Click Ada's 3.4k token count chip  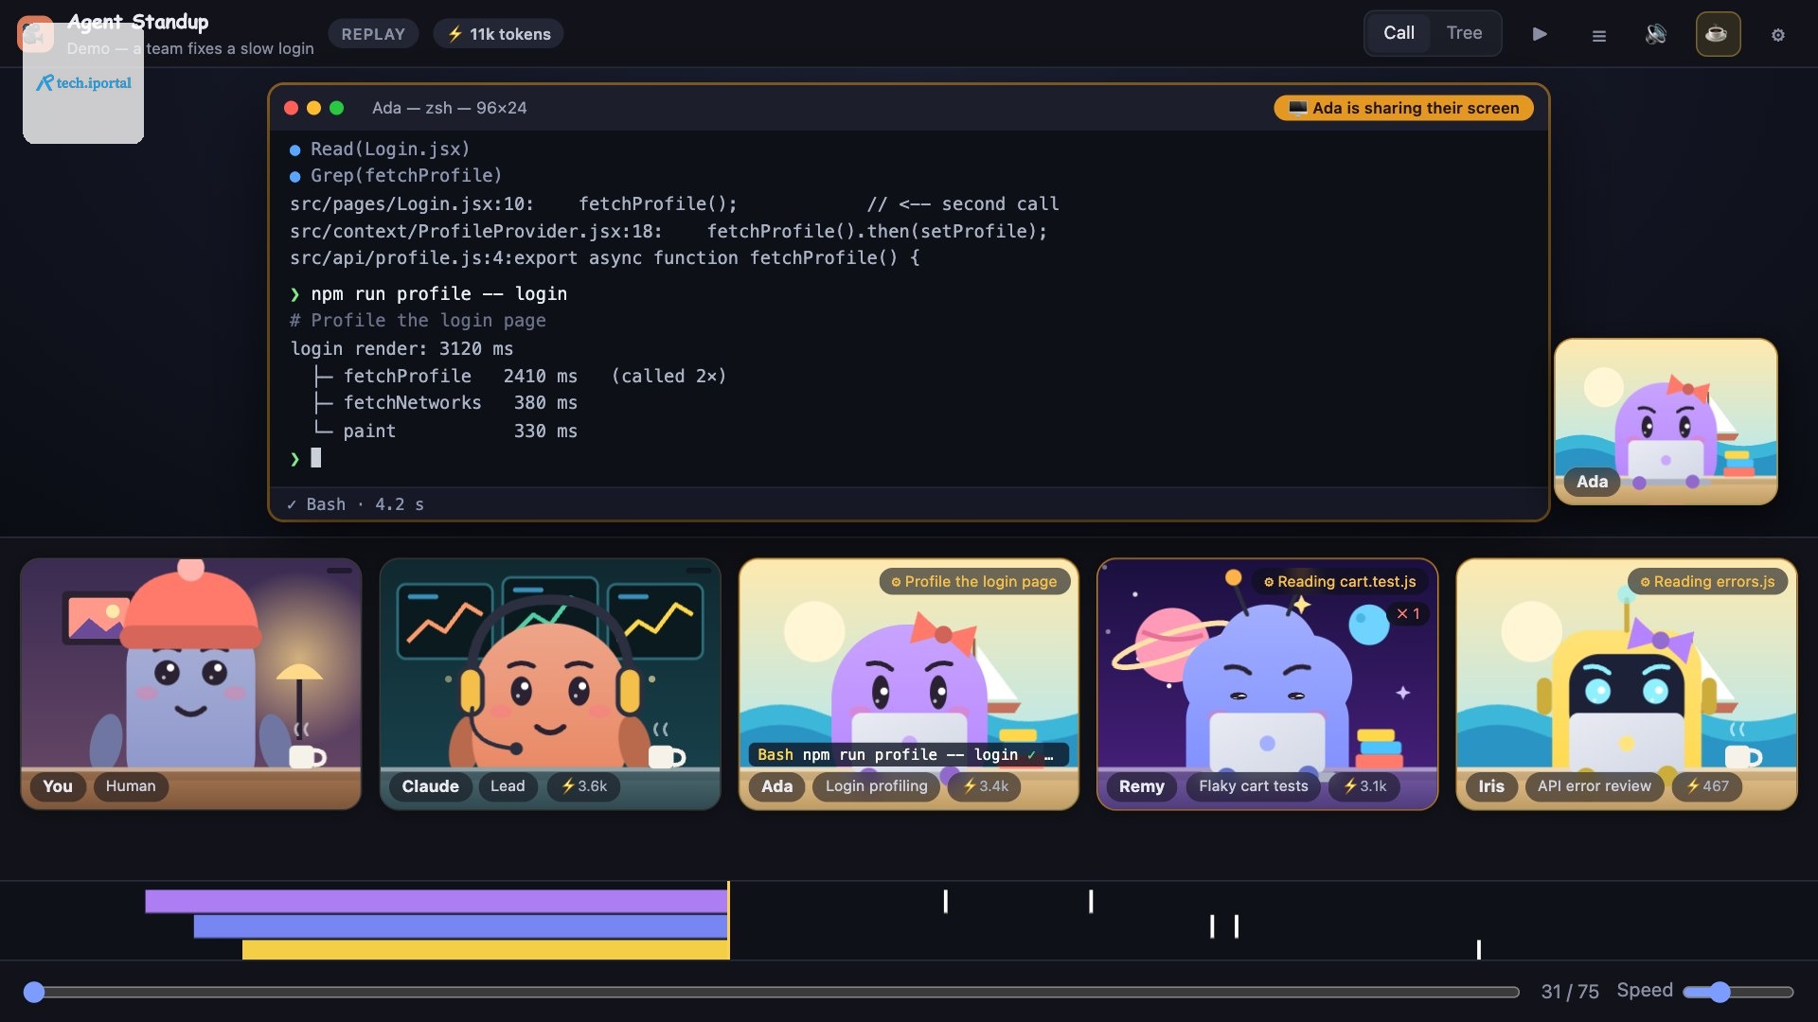[x=985, y=786]
